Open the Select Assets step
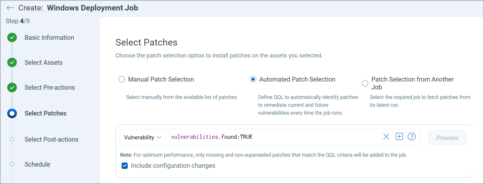This screenshot has height=184, width=484. pyautogui.click(x=44, y=62)
